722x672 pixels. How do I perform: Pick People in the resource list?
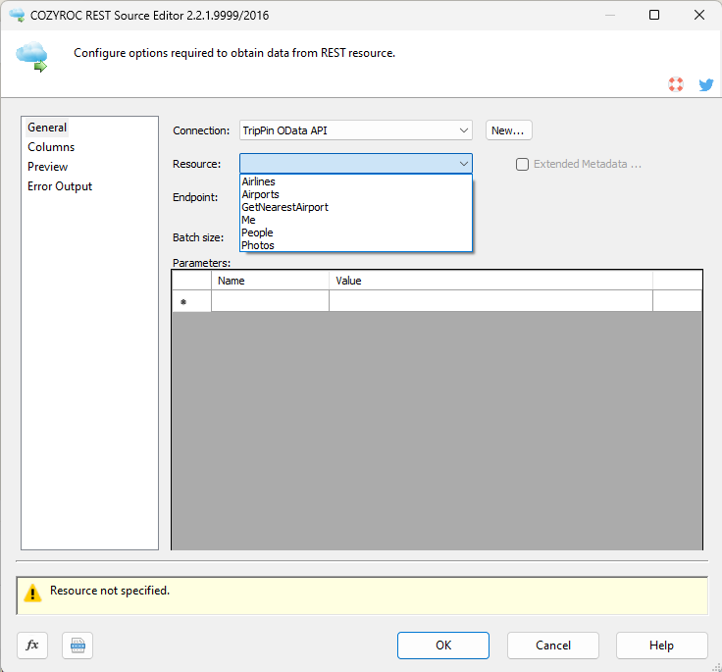356,233
